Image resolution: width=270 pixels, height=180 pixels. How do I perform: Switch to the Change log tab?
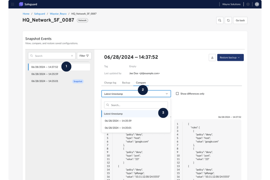(110, 82)
